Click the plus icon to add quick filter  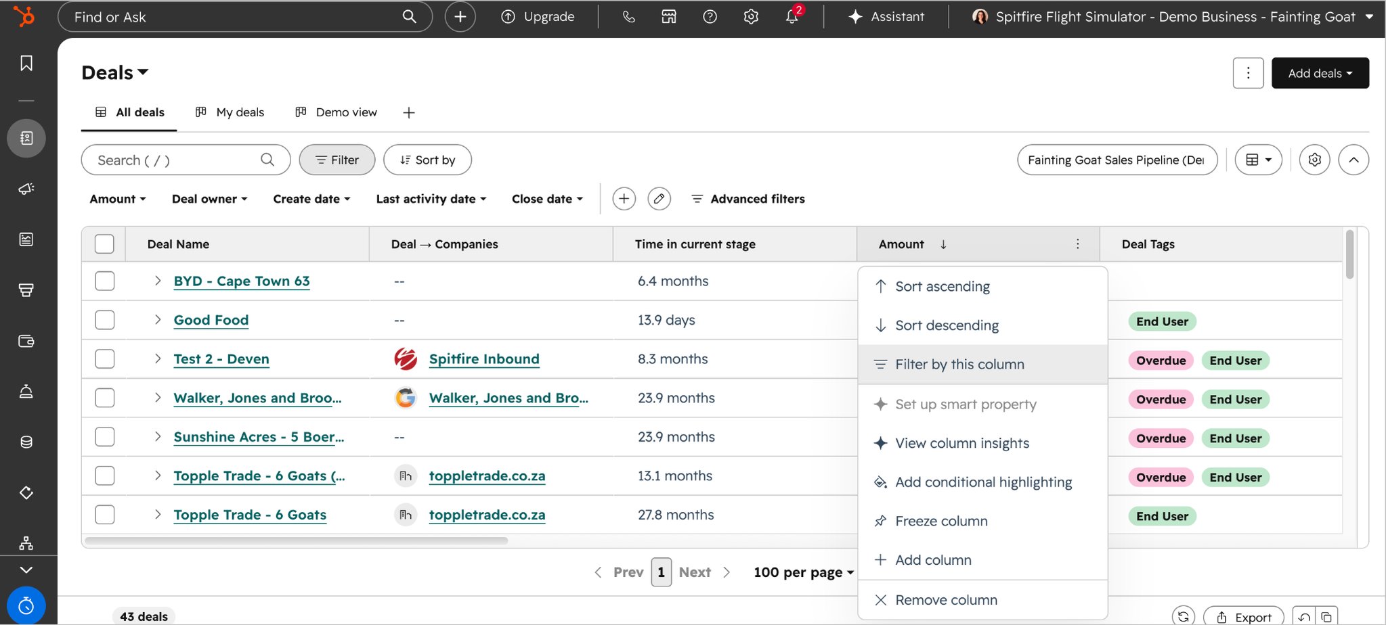click(x=624, y=199)
